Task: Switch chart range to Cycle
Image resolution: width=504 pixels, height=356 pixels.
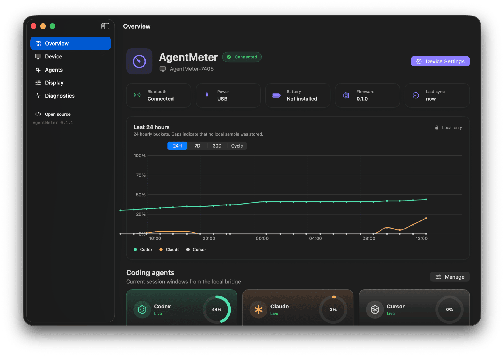Action: (237, 146)
